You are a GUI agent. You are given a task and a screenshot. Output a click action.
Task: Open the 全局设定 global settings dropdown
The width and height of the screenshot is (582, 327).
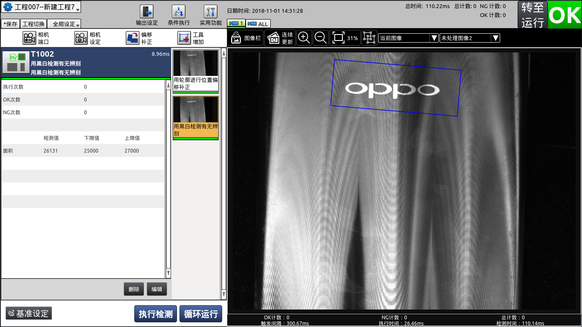64,24
